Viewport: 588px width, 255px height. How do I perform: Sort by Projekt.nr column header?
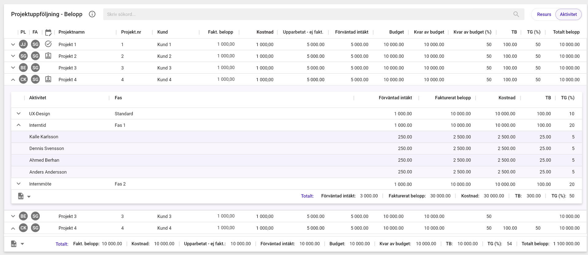(131, 32)
